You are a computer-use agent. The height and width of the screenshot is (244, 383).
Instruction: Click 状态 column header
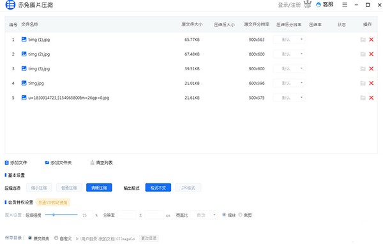coord(342,24)
